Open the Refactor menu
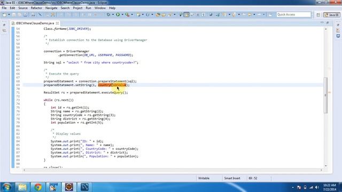The width and height of the screenshot is (342, 192). (36, 8)
